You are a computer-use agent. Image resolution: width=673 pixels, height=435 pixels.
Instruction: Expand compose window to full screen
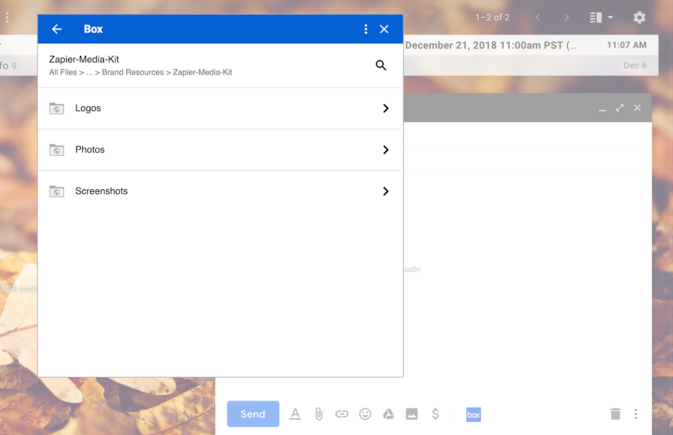(x=620, y=108)
